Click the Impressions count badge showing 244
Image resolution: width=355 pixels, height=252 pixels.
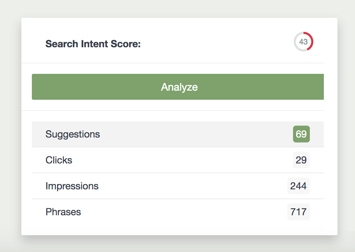tap(299, 186)
